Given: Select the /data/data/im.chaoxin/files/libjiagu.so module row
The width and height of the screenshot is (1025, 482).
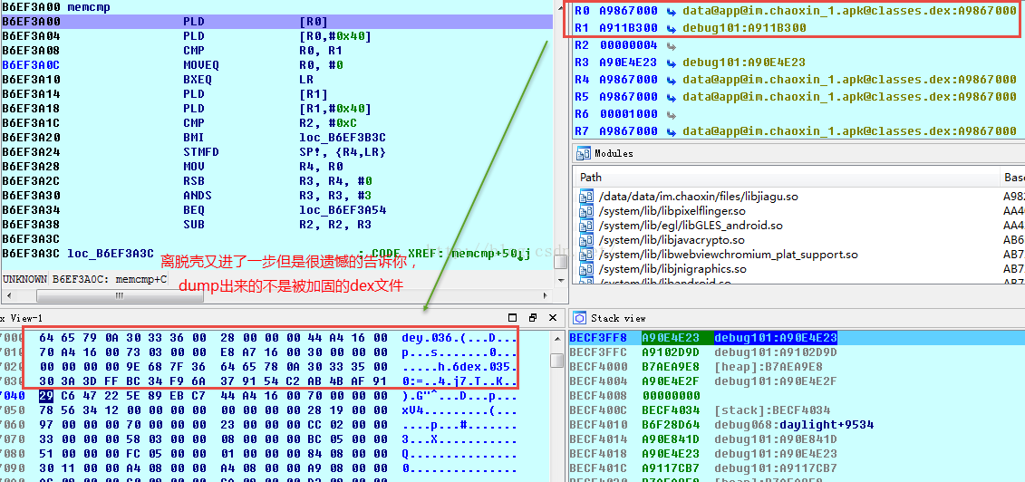Looking at the screenshot, I should click(x=798, y=197).
